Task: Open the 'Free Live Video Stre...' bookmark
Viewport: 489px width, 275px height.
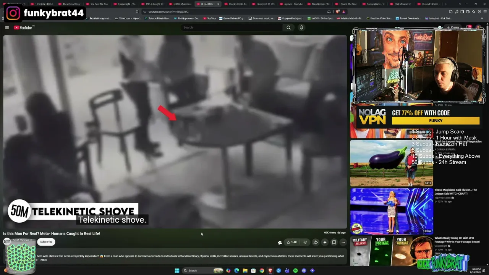Action: pos(379,18)
